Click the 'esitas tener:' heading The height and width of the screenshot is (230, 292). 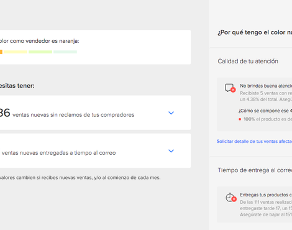[17, 86]
